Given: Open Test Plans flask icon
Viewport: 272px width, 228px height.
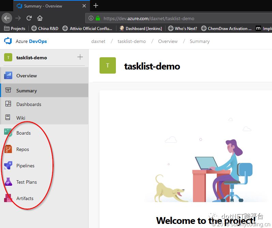Looking at the screenshot, I should click(x=8, y=182).
